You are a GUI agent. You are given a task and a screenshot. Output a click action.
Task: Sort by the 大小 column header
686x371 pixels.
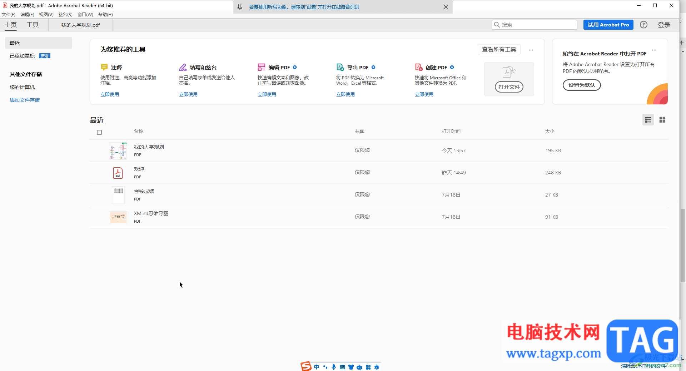(x=550, y=131)
